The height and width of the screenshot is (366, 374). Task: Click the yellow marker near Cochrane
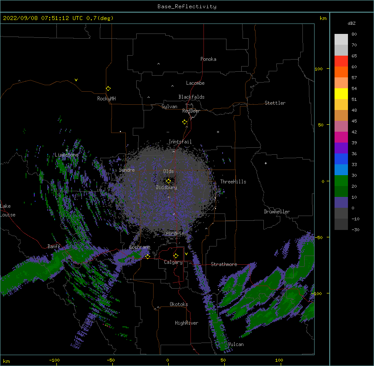click(148, 256)
